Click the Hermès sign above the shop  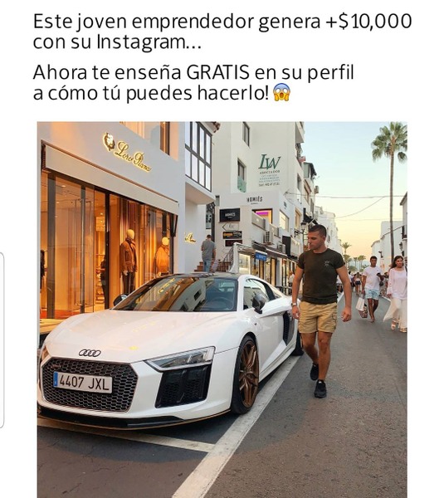[255, 199]
